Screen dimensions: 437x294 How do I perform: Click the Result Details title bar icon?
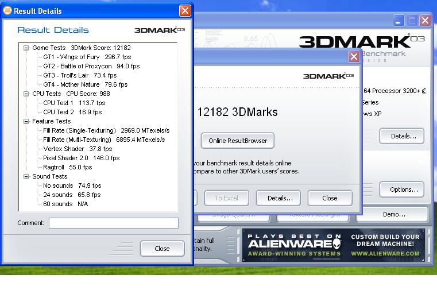(7, 10)
